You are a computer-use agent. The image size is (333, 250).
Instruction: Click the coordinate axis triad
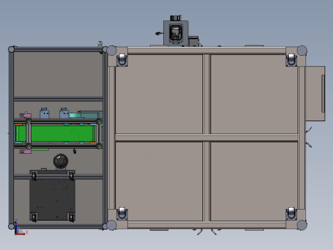pyautogui.click(x=20, y=228)
